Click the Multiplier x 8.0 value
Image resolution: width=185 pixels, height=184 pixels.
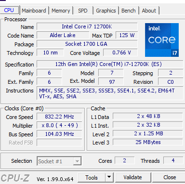coord(59,125)
